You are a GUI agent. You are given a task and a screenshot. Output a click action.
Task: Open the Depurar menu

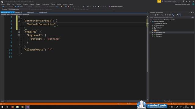coord(32,4)
